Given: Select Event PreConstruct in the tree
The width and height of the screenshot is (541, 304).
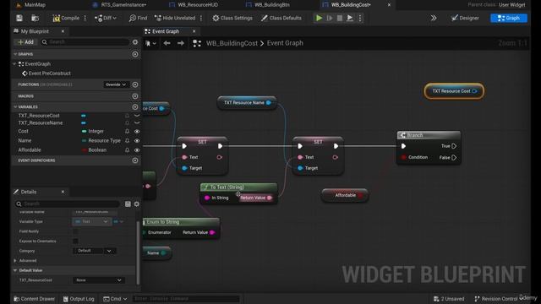Looking at the screenshot, I should pyautogui.click(x=49, y=73).
